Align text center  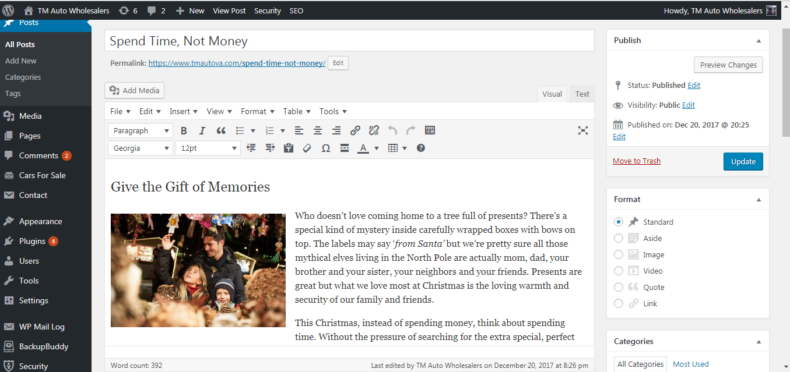(318, 130)
